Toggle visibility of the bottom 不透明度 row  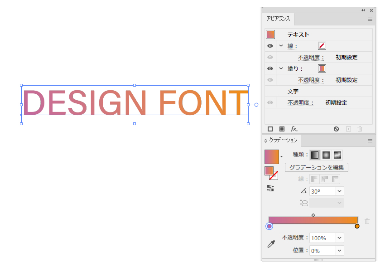coord(270,103)
